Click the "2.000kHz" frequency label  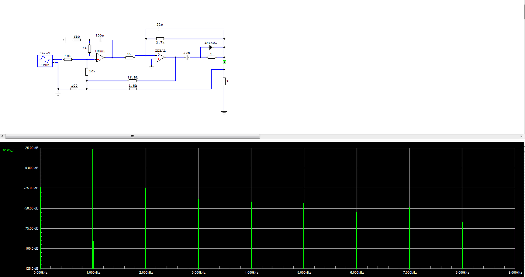(146, 272)
